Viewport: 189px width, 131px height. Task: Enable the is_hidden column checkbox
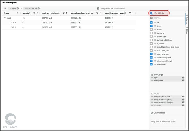click(x=151, y=43)
